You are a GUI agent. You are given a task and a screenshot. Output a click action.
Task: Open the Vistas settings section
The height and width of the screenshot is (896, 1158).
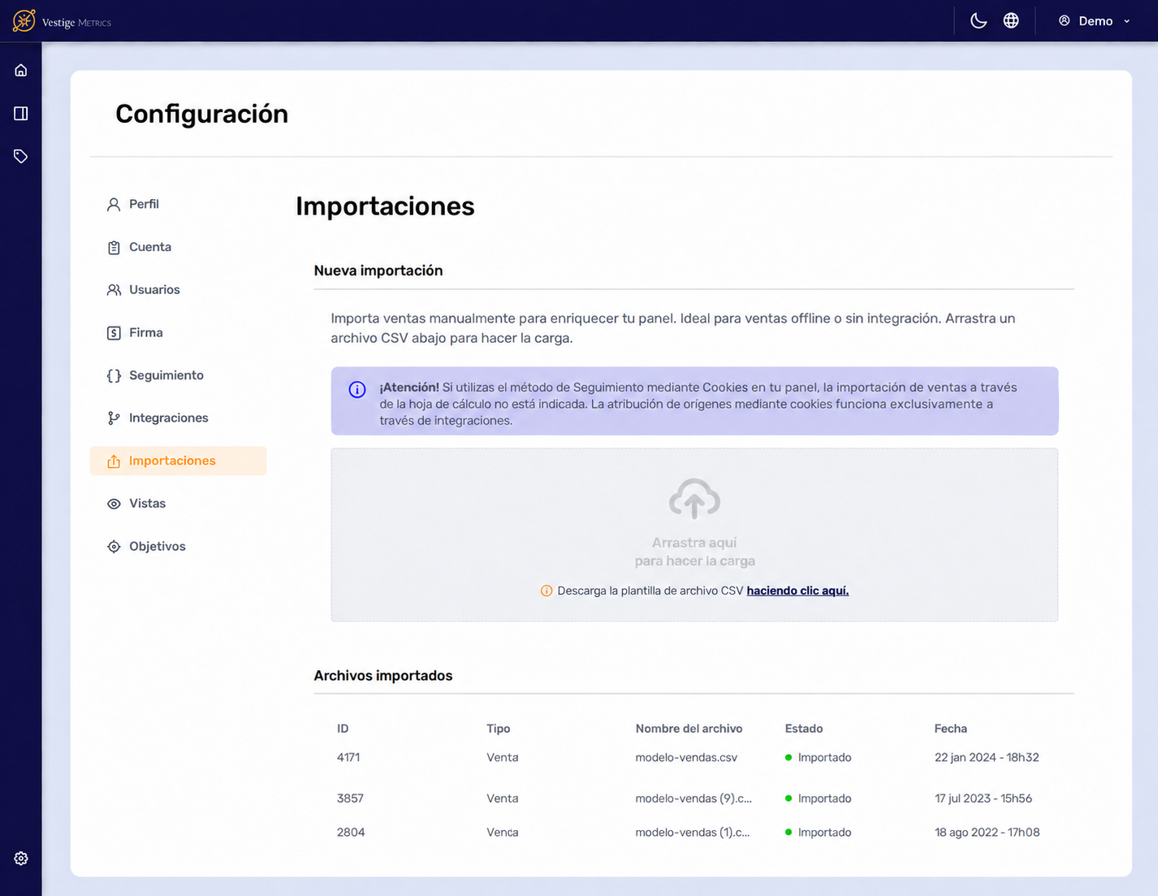tap(178, 504)
